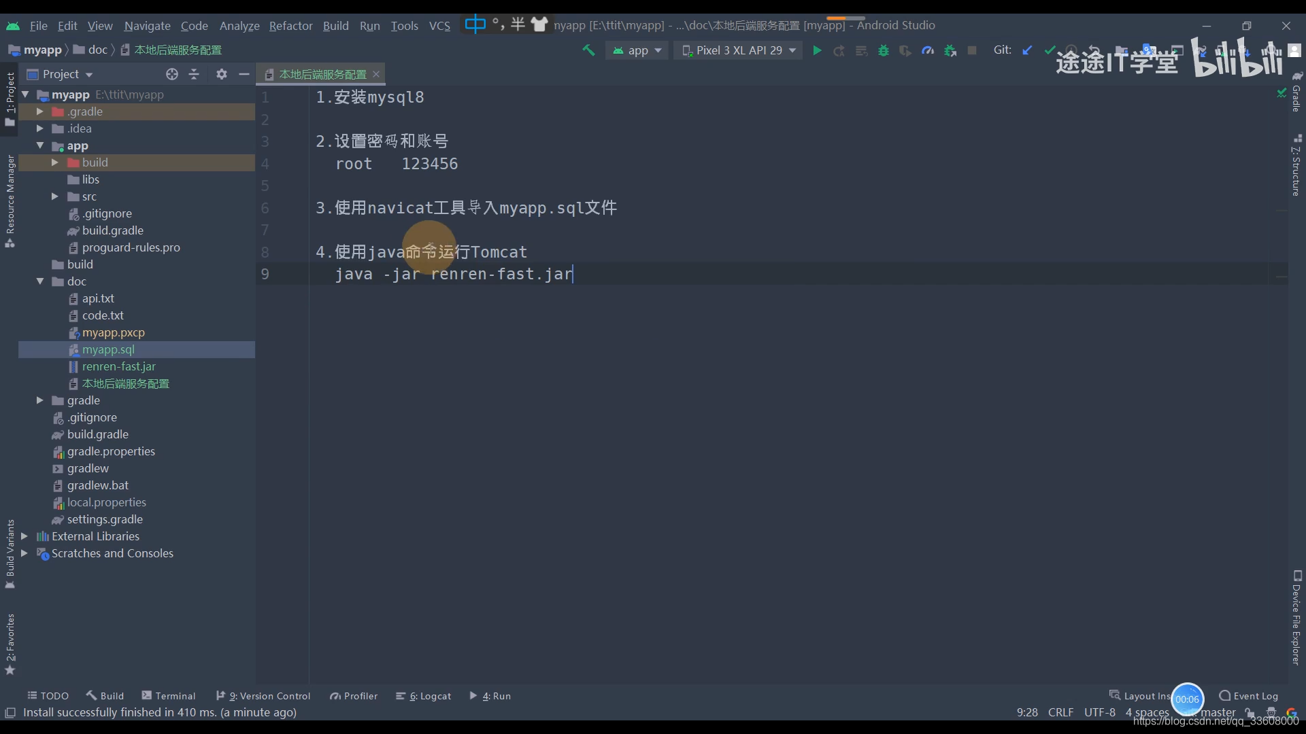Screen dimensions: 1306x734
Task: Open the Event Log tool window
Action: (1248, 696)
